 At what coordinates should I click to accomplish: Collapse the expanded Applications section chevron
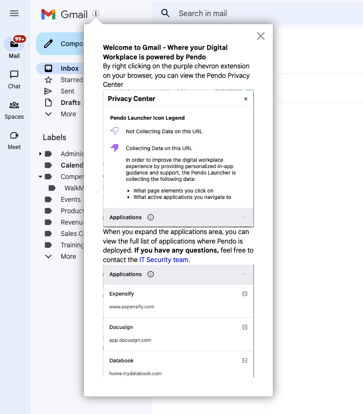click(245, 274)
